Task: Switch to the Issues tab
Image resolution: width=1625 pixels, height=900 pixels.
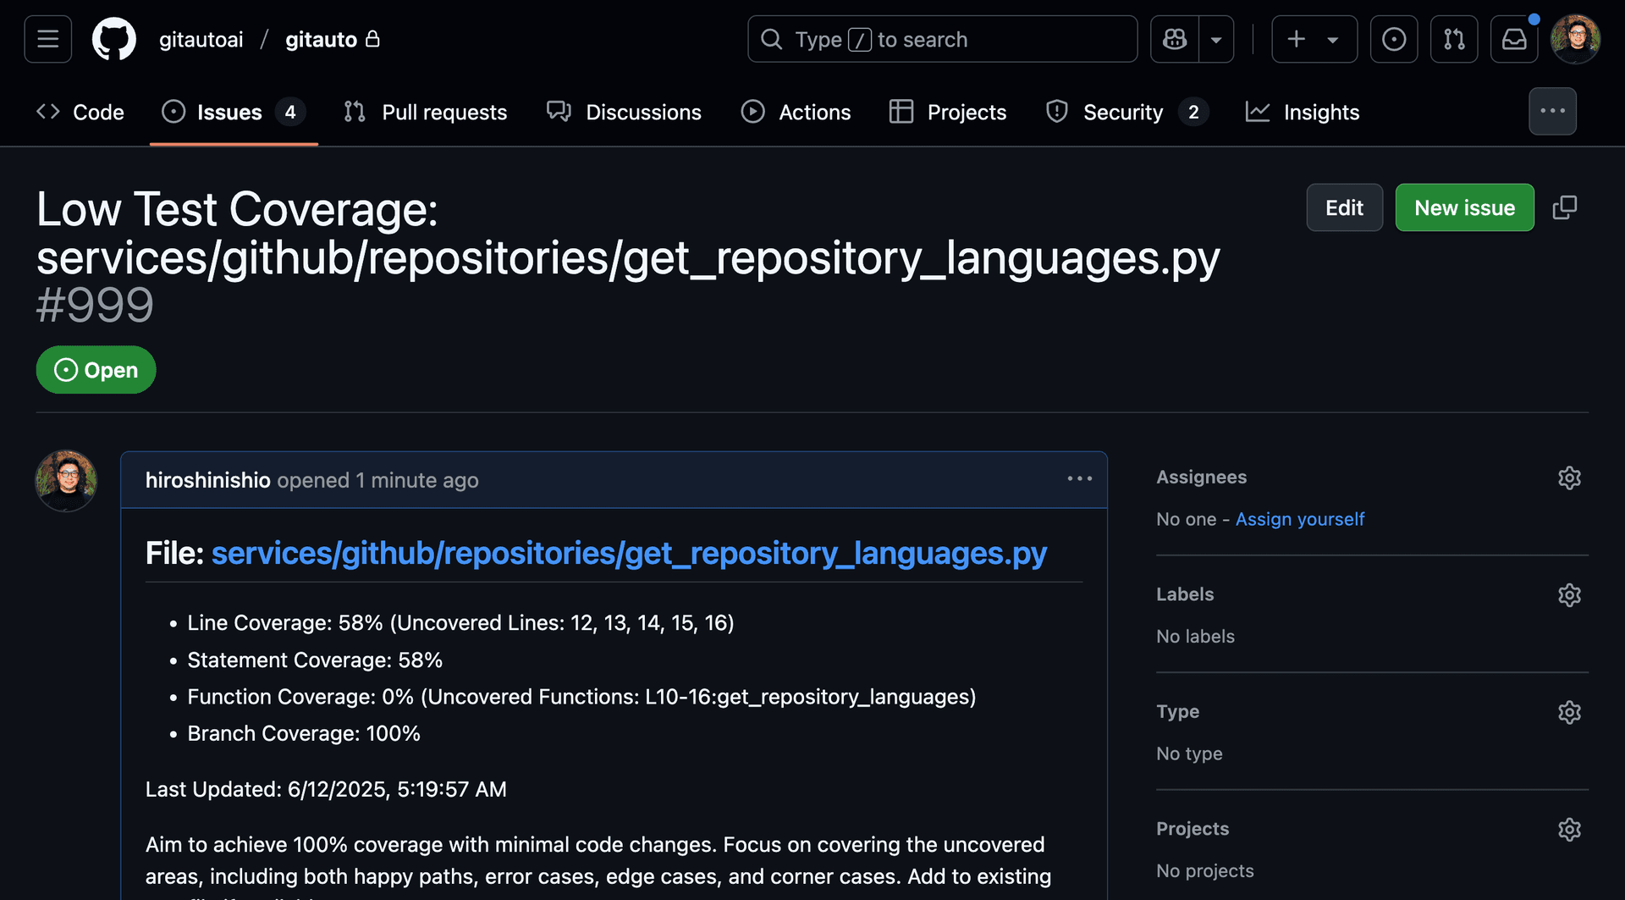Action: pos(234,112)
